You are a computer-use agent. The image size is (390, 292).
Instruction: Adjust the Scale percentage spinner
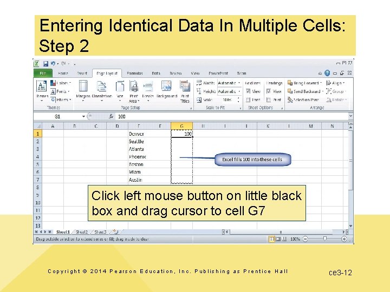238,100
